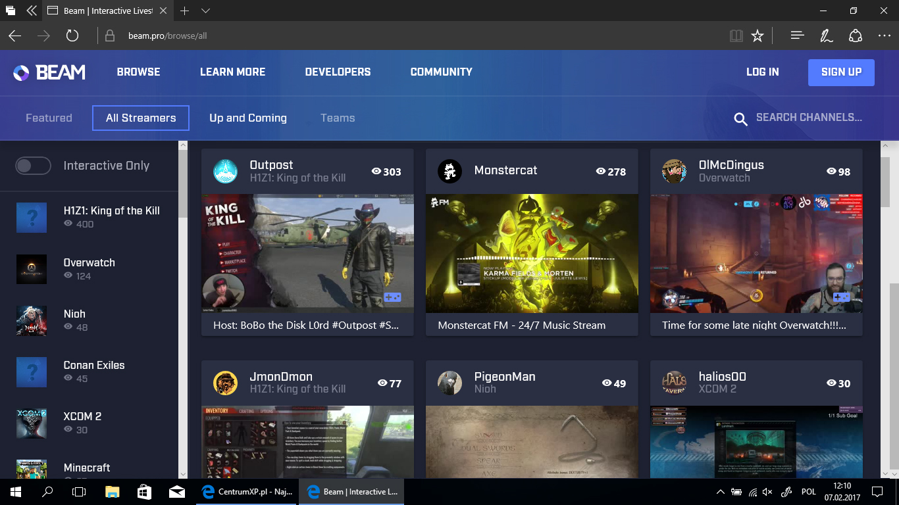Click XCOM 2 game icon in sidebar
The image size is (899, 505).
(32, 423)
